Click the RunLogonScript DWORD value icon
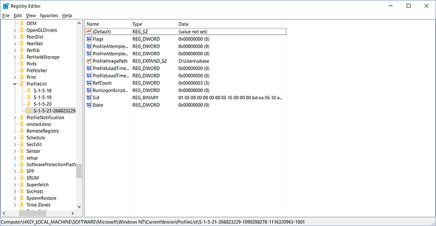436x226 pixels. [x=89, y=91]
